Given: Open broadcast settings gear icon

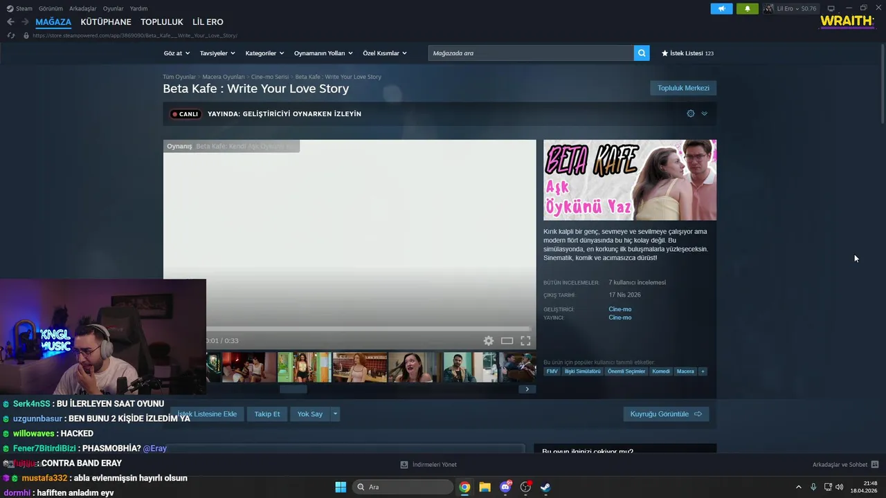Looking at the screenshot, I should 690,113.
